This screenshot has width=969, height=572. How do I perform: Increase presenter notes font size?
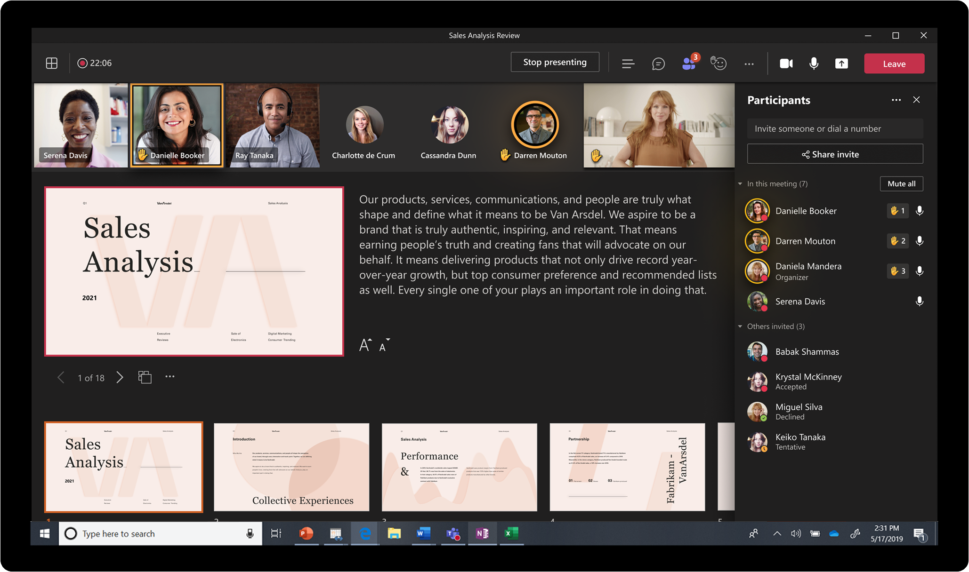[x=366, y=344]
